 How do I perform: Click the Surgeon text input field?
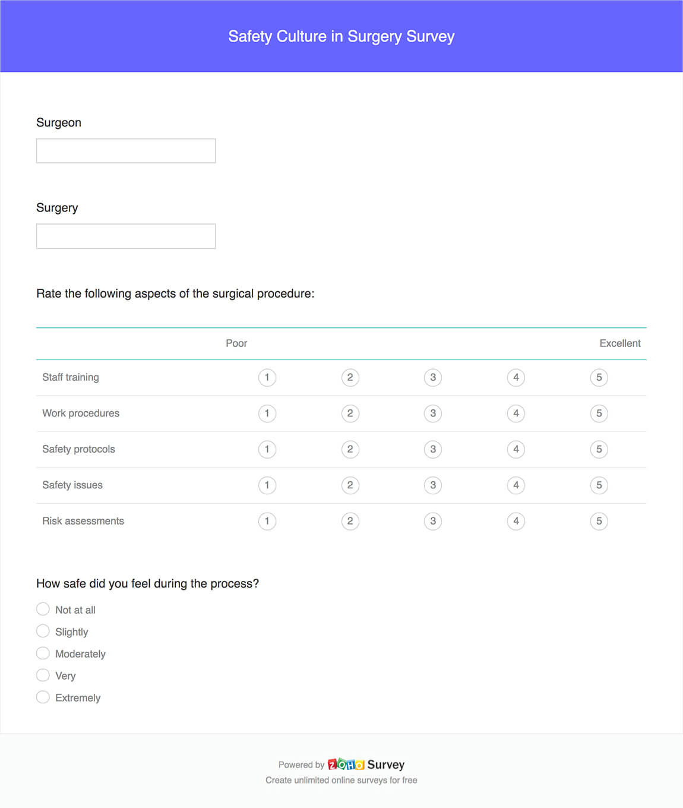[125, 150]
